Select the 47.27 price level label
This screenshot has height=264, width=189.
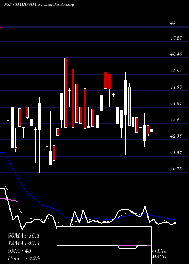(176, 38)
